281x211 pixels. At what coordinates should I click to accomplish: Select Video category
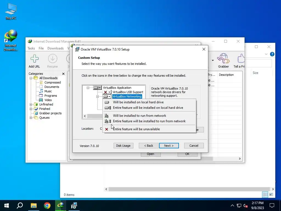(x=48, y=100)
